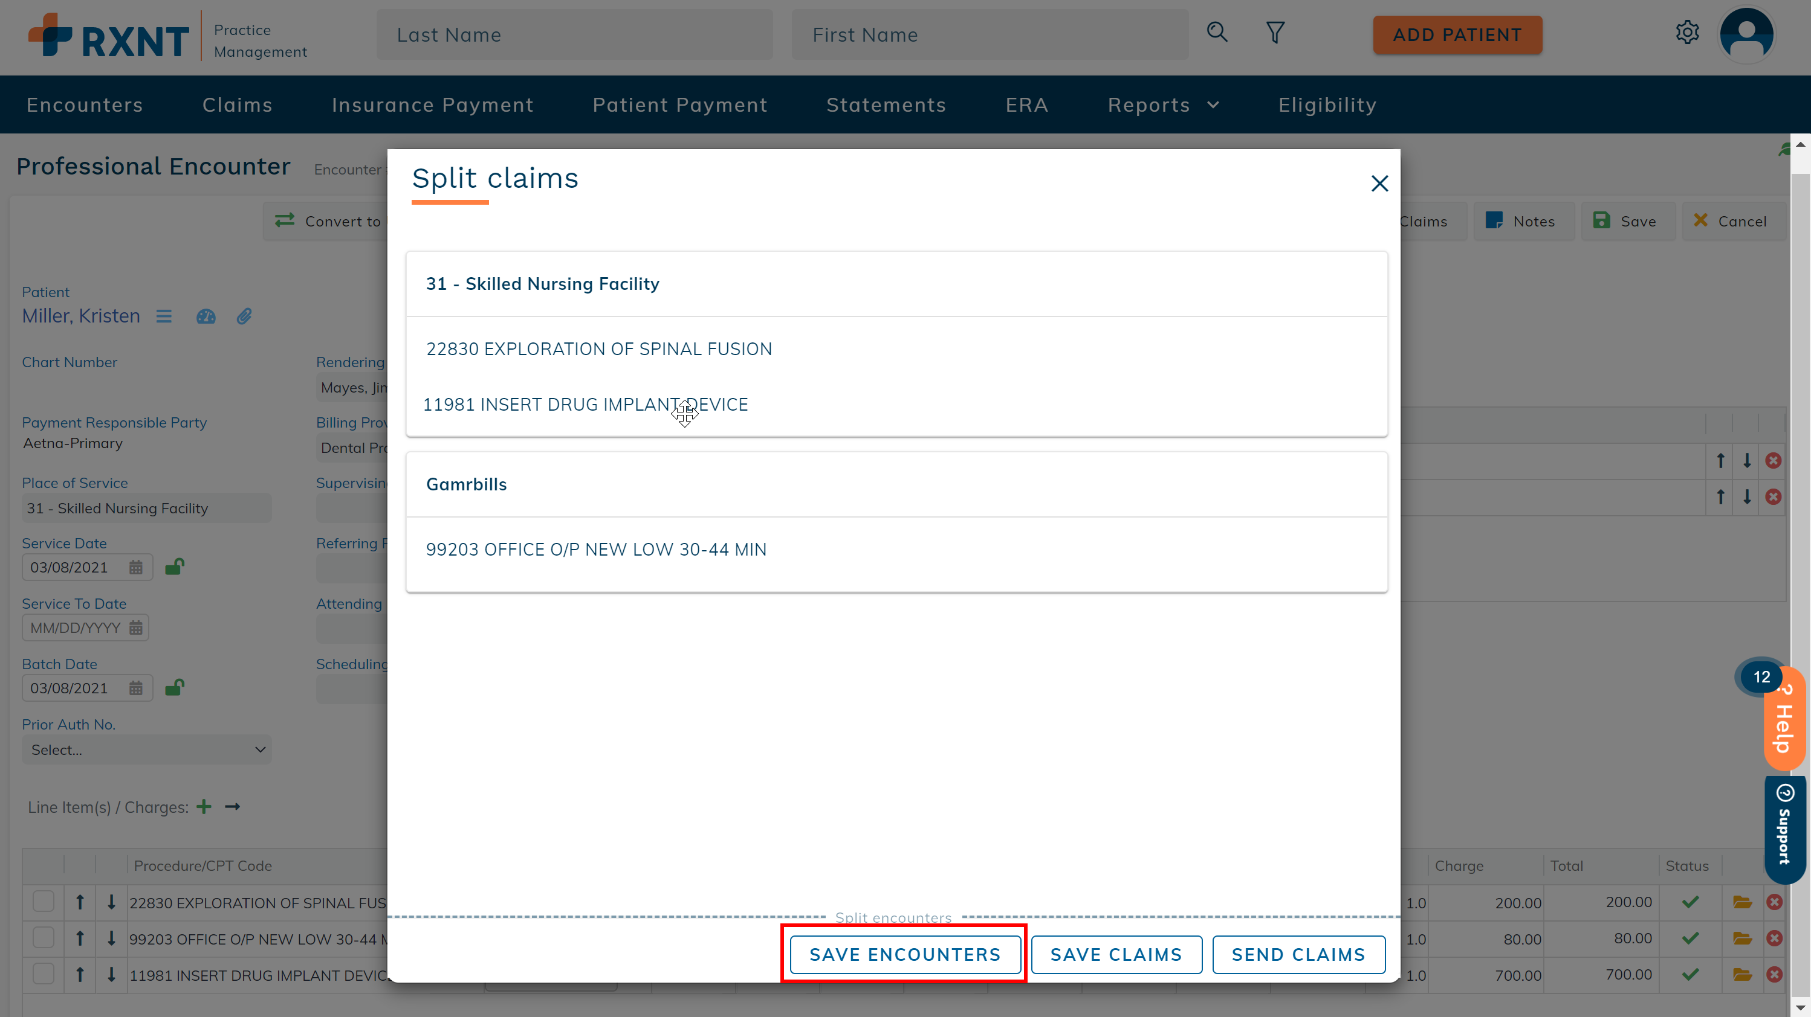The width and height of the screenshot is (1811, 1017).
Task: Move 22830 line item up
Action: coord(80,902)
